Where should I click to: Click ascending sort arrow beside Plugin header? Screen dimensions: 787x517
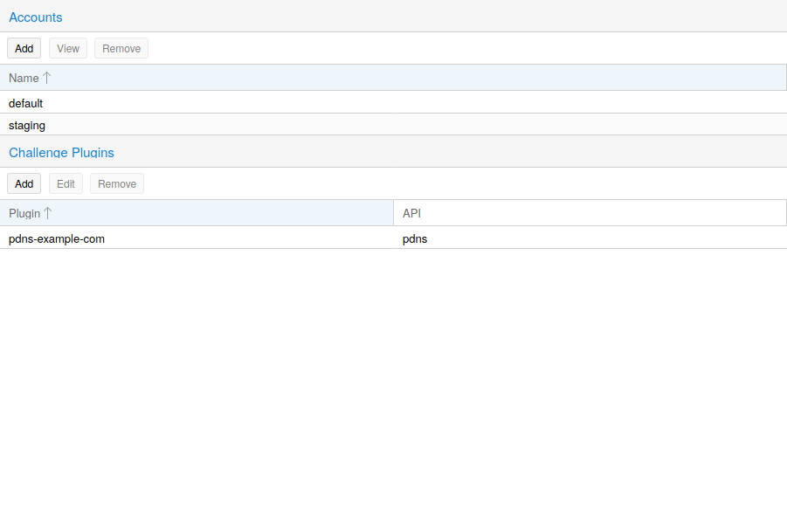[x=48, y=213]
